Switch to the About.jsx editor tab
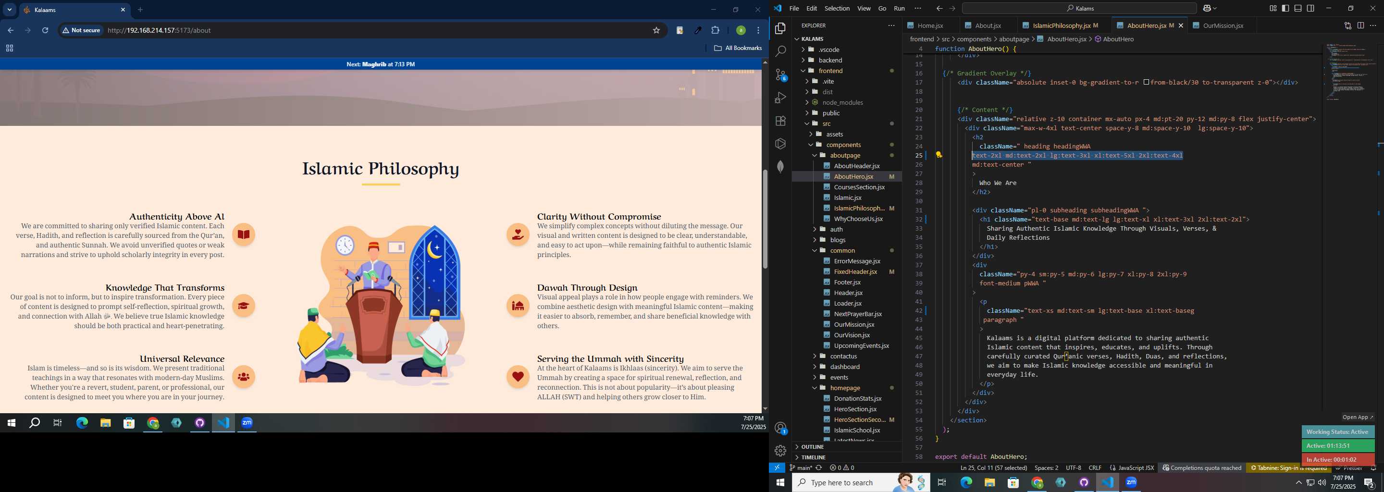This screenshot has width=1384, height=492. click(x=988, y=26)
